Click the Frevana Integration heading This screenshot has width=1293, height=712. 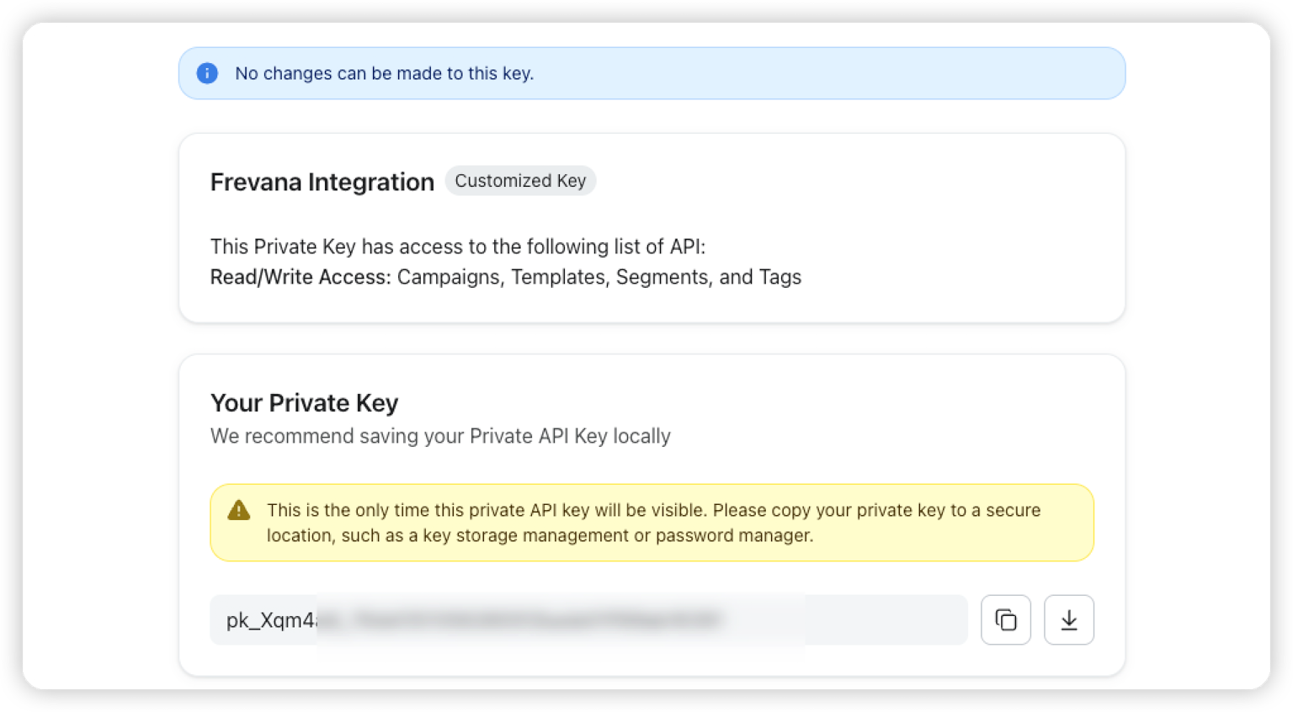tap(322, 182)
